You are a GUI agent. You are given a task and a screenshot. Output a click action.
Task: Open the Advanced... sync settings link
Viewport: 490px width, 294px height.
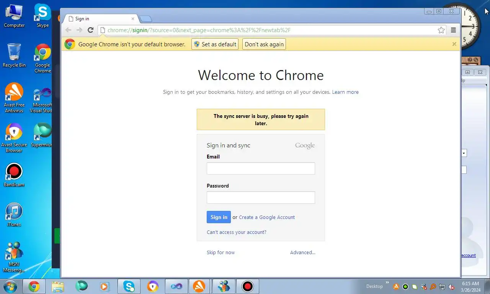303,252
